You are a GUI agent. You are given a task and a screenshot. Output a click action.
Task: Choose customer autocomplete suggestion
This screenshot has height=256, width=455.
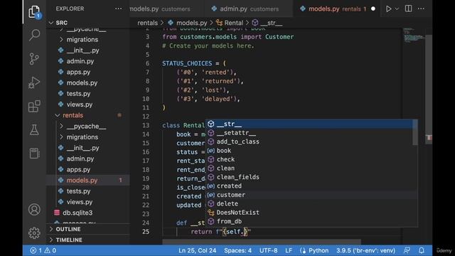click(309, 195)
